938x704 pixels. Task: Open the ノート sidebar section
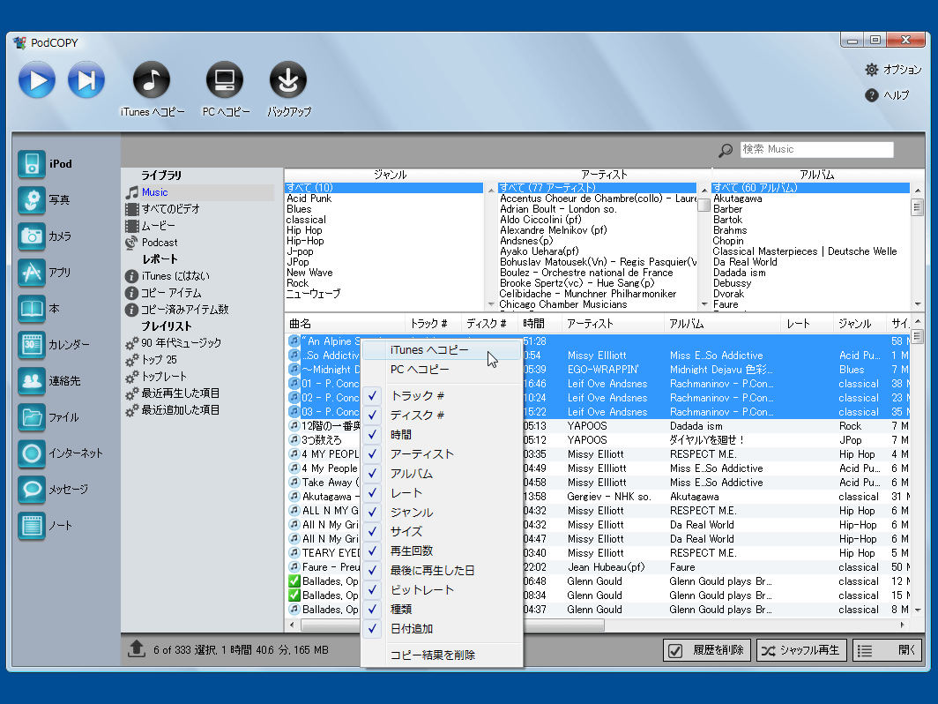click(32, 526)
